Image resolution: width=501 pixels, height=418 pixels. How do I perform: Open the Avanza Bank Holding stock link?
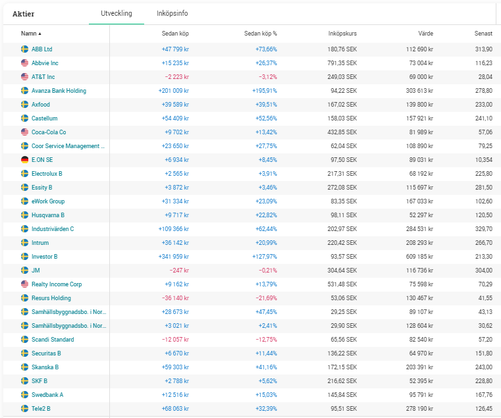(59, 91)
